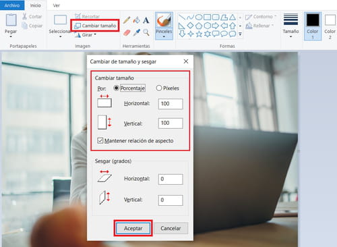Choose the rounded rectangular callout shape
337x247 pixels.
[x=216, y=34]
